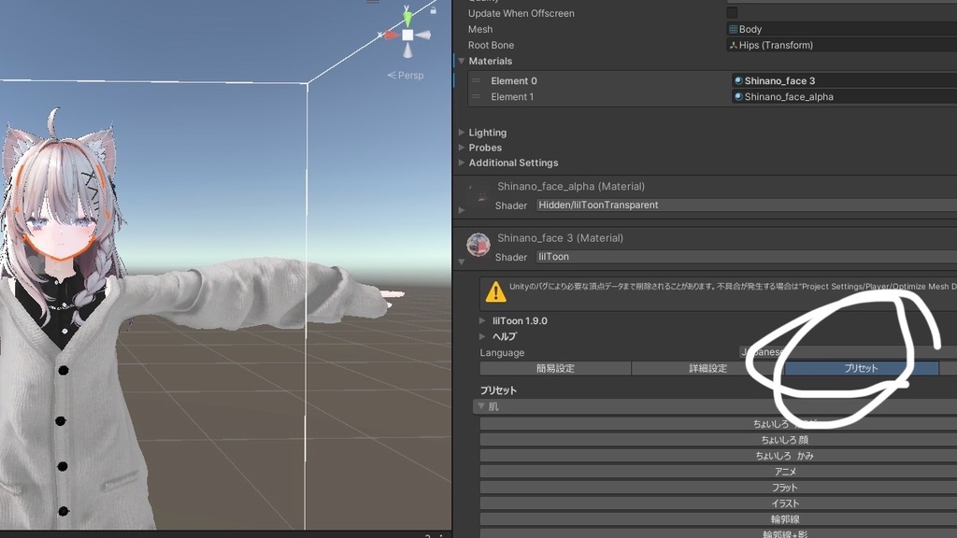Image resolution: width=957 pixels, height=538 pixels.
Task: Select the Shinano_face 3 material slot
Action: (844, 80)
